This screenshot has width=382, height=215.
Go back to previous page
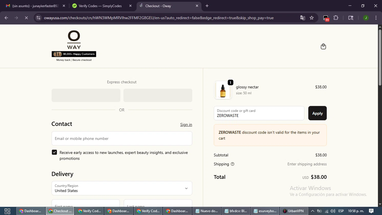(6, 18)
